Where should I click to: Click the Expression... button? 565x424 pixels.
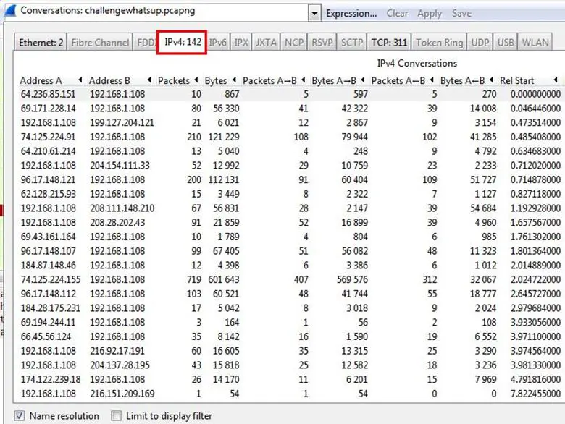(x=351, y=13)
